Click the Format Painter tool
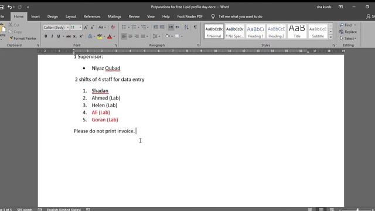 pyautogui.click(x=23, y=38)
